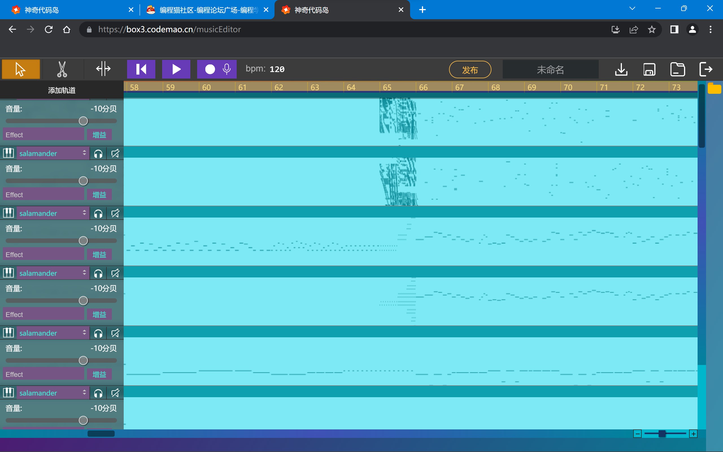Viewport: 723px width, 452px height.
Task: Select the pointer selection tool
Action: [x=21, y=69]
